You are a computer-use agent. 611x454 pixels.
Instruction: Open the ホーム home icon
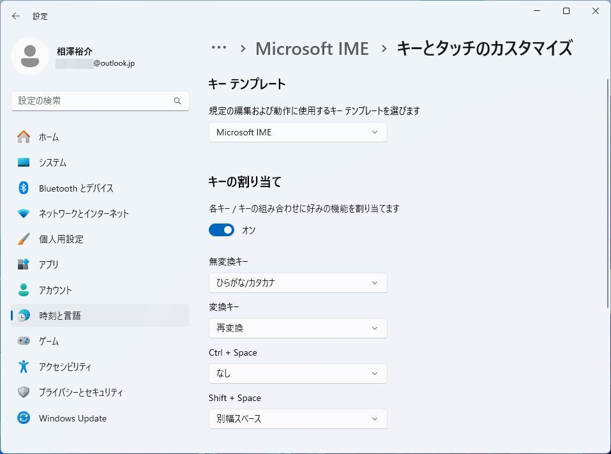click(24, 137)
